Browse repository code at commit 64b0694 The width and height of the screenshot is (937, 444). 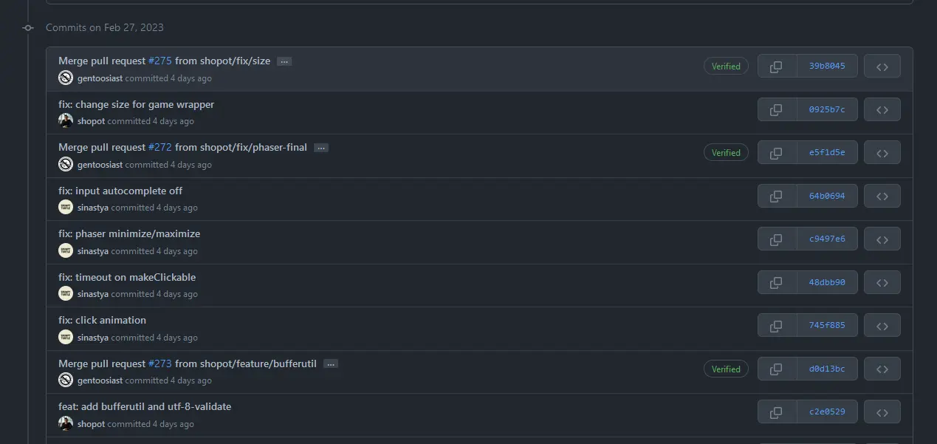coord(882,196)
